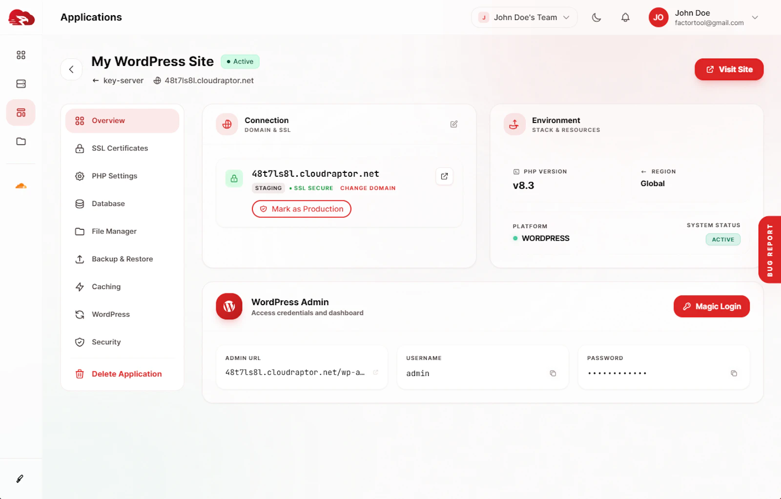Open the servers icon in the left rail
The width and height of the screenshot is (781, 499).
click(x=21, y=84)
